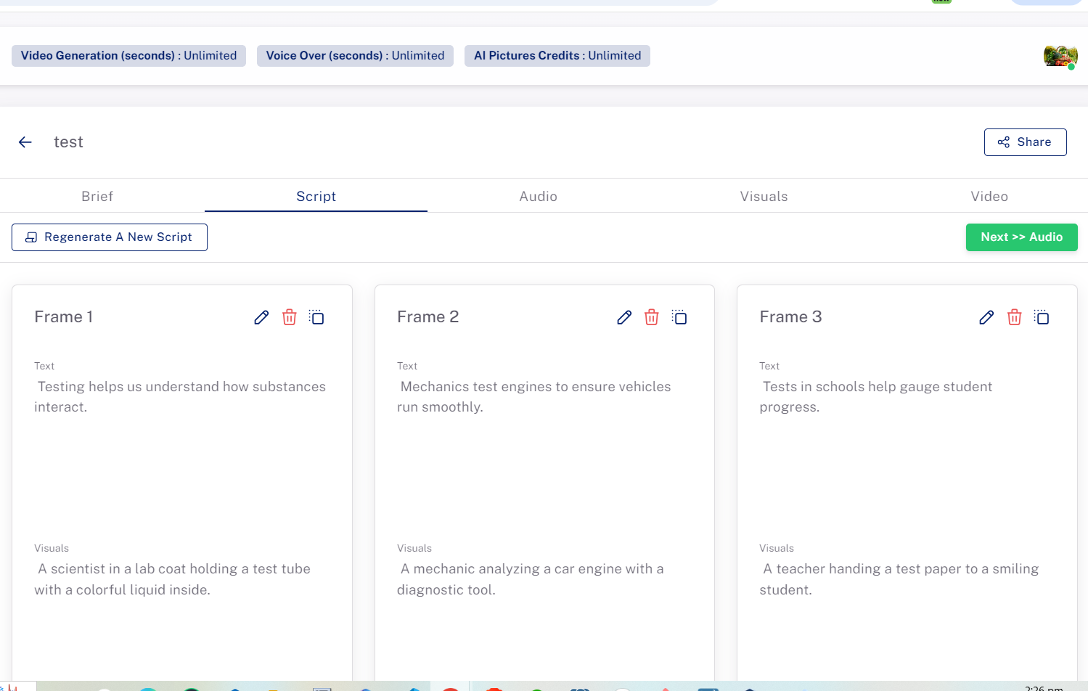Open the Visuals tab
This screenshot has height=691, width=1088.
click(x=764, y=196)
